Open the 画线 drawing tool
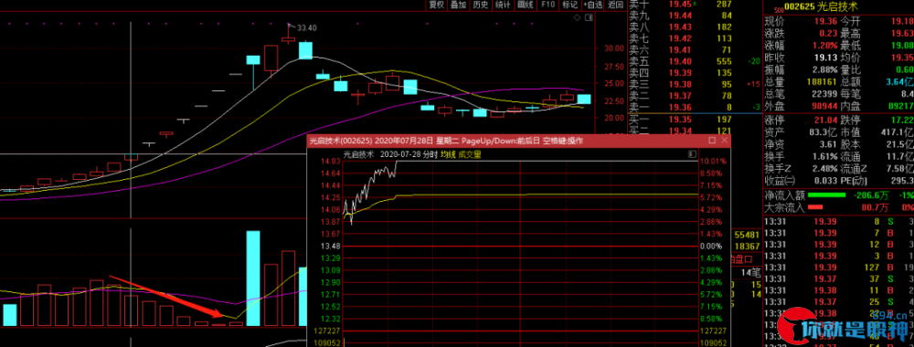Screen dimensions: 914x347 coord(526,5)
